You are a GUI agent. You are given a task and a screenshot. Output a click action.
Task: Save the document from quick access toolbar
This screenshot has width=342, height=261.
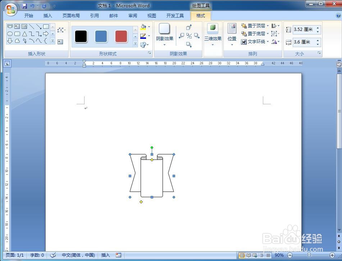click(x=25, y=6)
